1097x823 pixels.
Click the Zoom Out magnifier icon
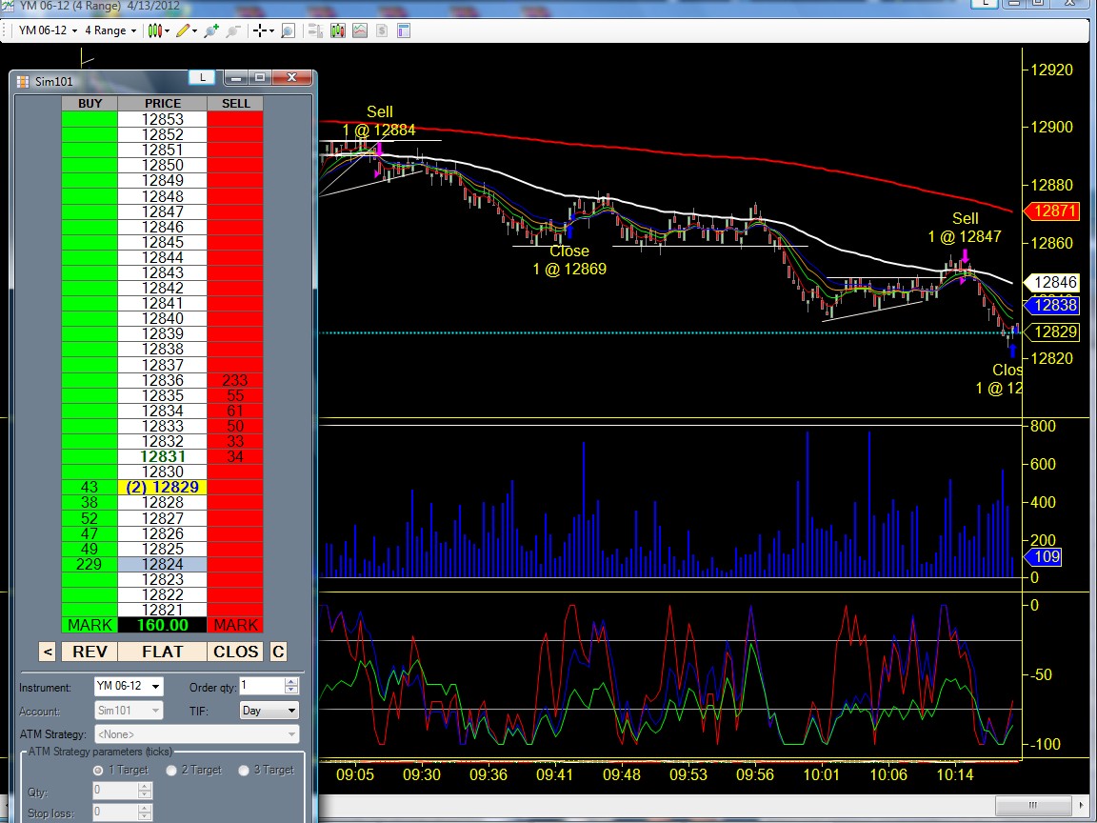tap(233, 30)
